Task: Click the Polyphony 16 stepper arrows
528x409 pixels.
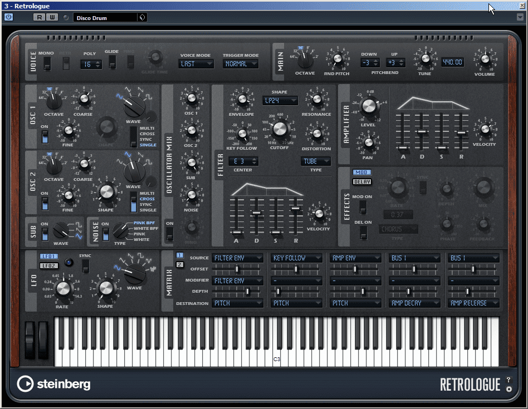Action: (98, 64)
